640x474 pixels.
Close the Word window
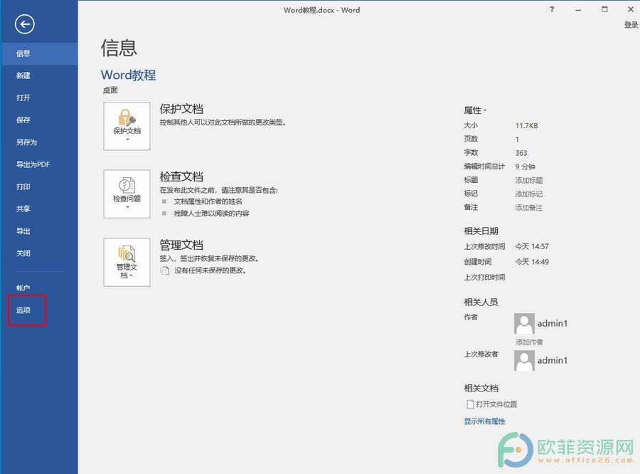click(x=631, y=9)
